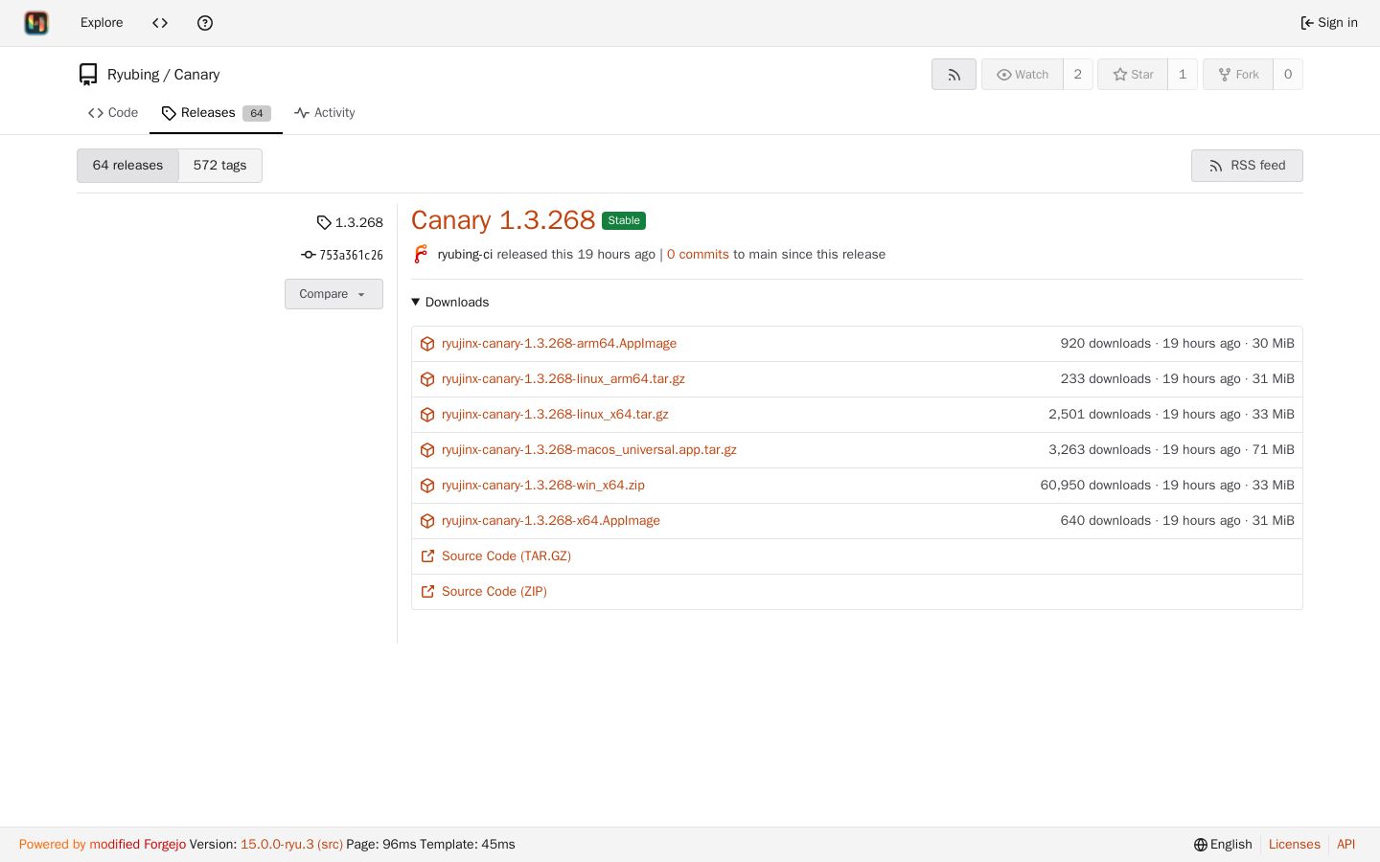The image size is (1380, 862).
Task: Click the package icon for macos_universal.app.tar.gz
Action: coord(427,450)
